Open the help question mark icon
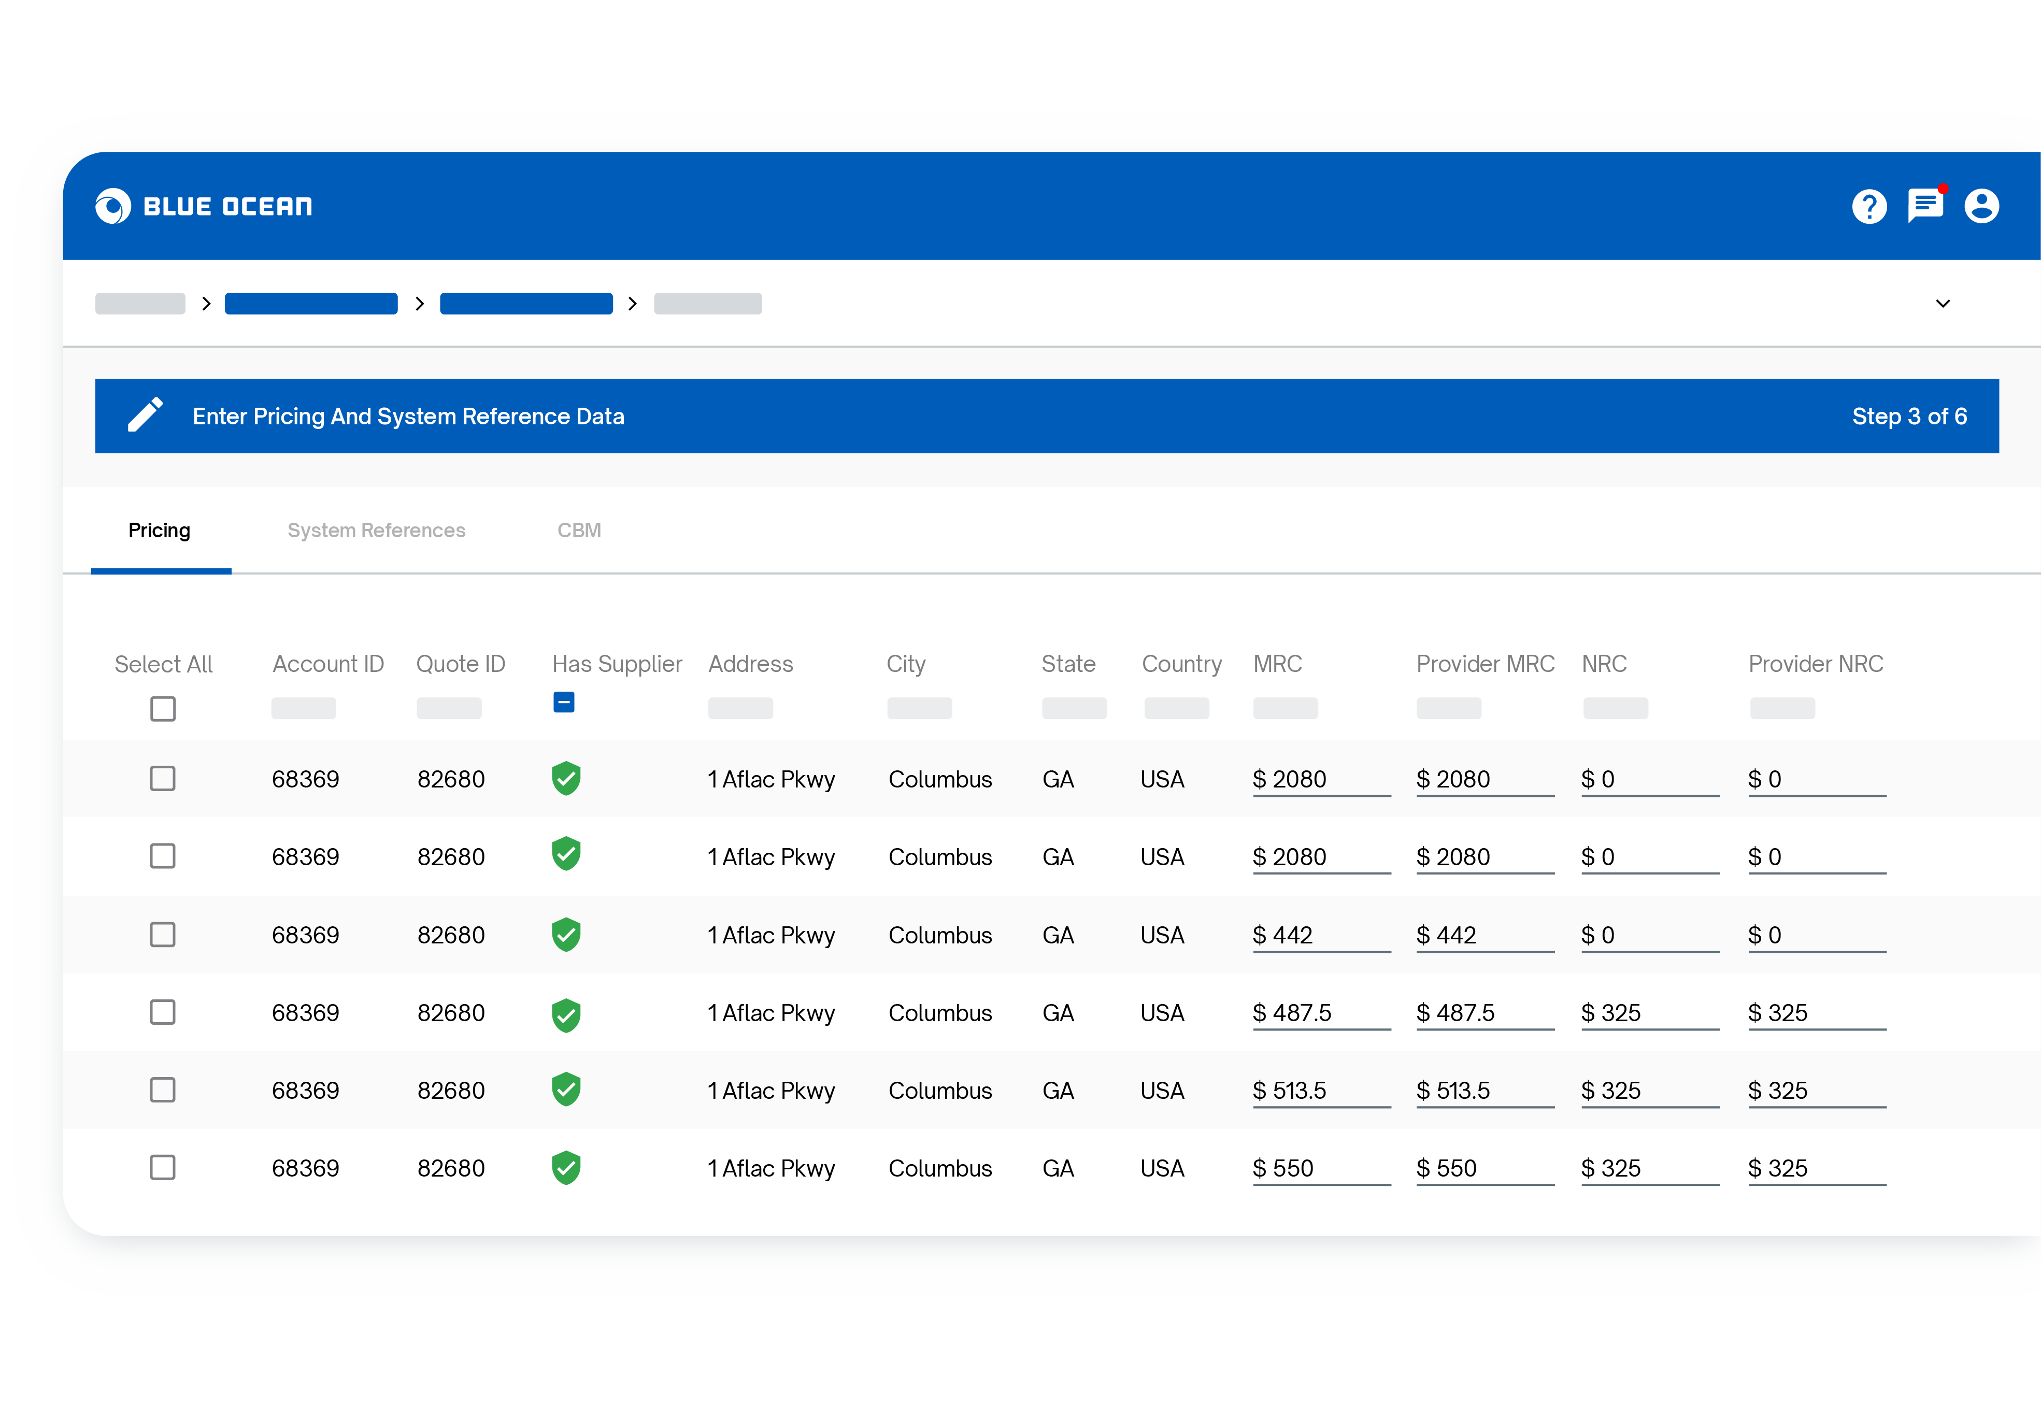 (1868, 207)
